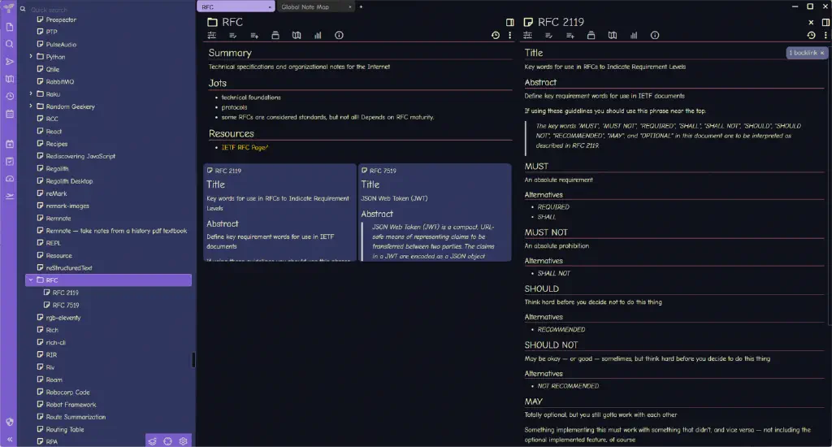Open note paths in RFC 2119 ribbon
832x447 pixels.
(591, 36)
